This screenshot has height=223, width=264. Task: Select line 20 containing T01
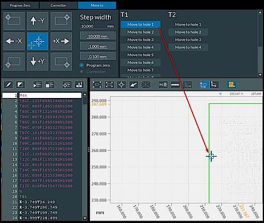23,197
